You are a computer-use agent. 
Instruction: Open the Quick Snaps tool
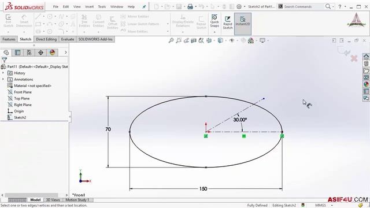pos(214,21)
